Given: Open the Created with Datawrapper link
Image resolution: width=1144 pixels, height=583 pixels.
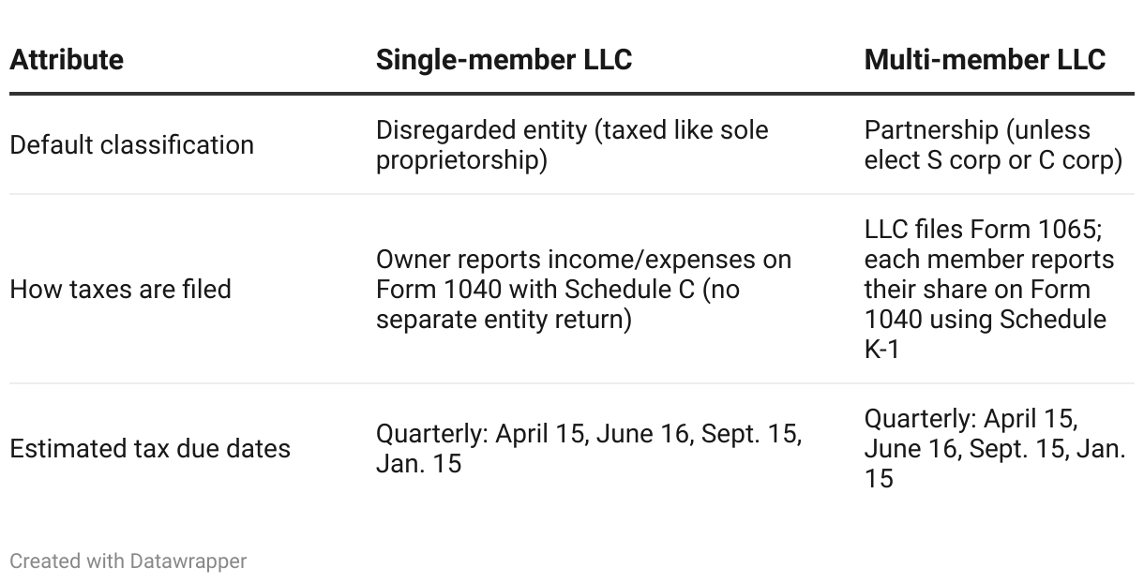Looking at the screenshot, I should pyautogui.click(x=128, y=561).
